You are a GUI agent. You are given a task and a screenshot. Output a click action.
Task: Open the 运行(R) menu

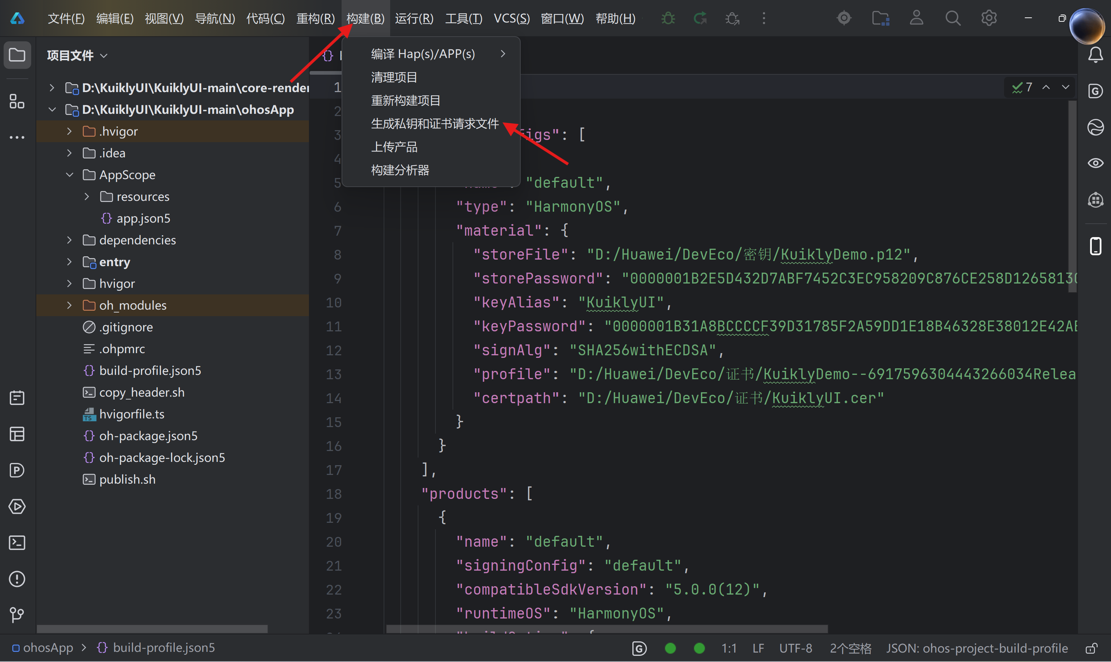click(x=414, y=18)
